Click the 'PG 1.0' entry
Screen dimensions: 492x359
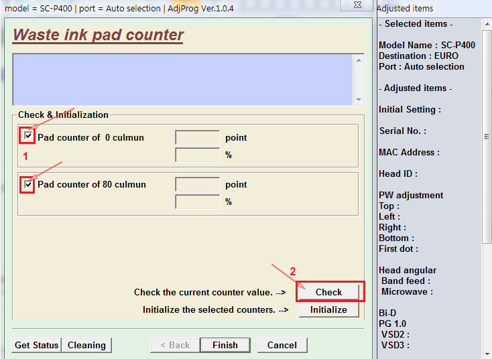pos(392,324)
